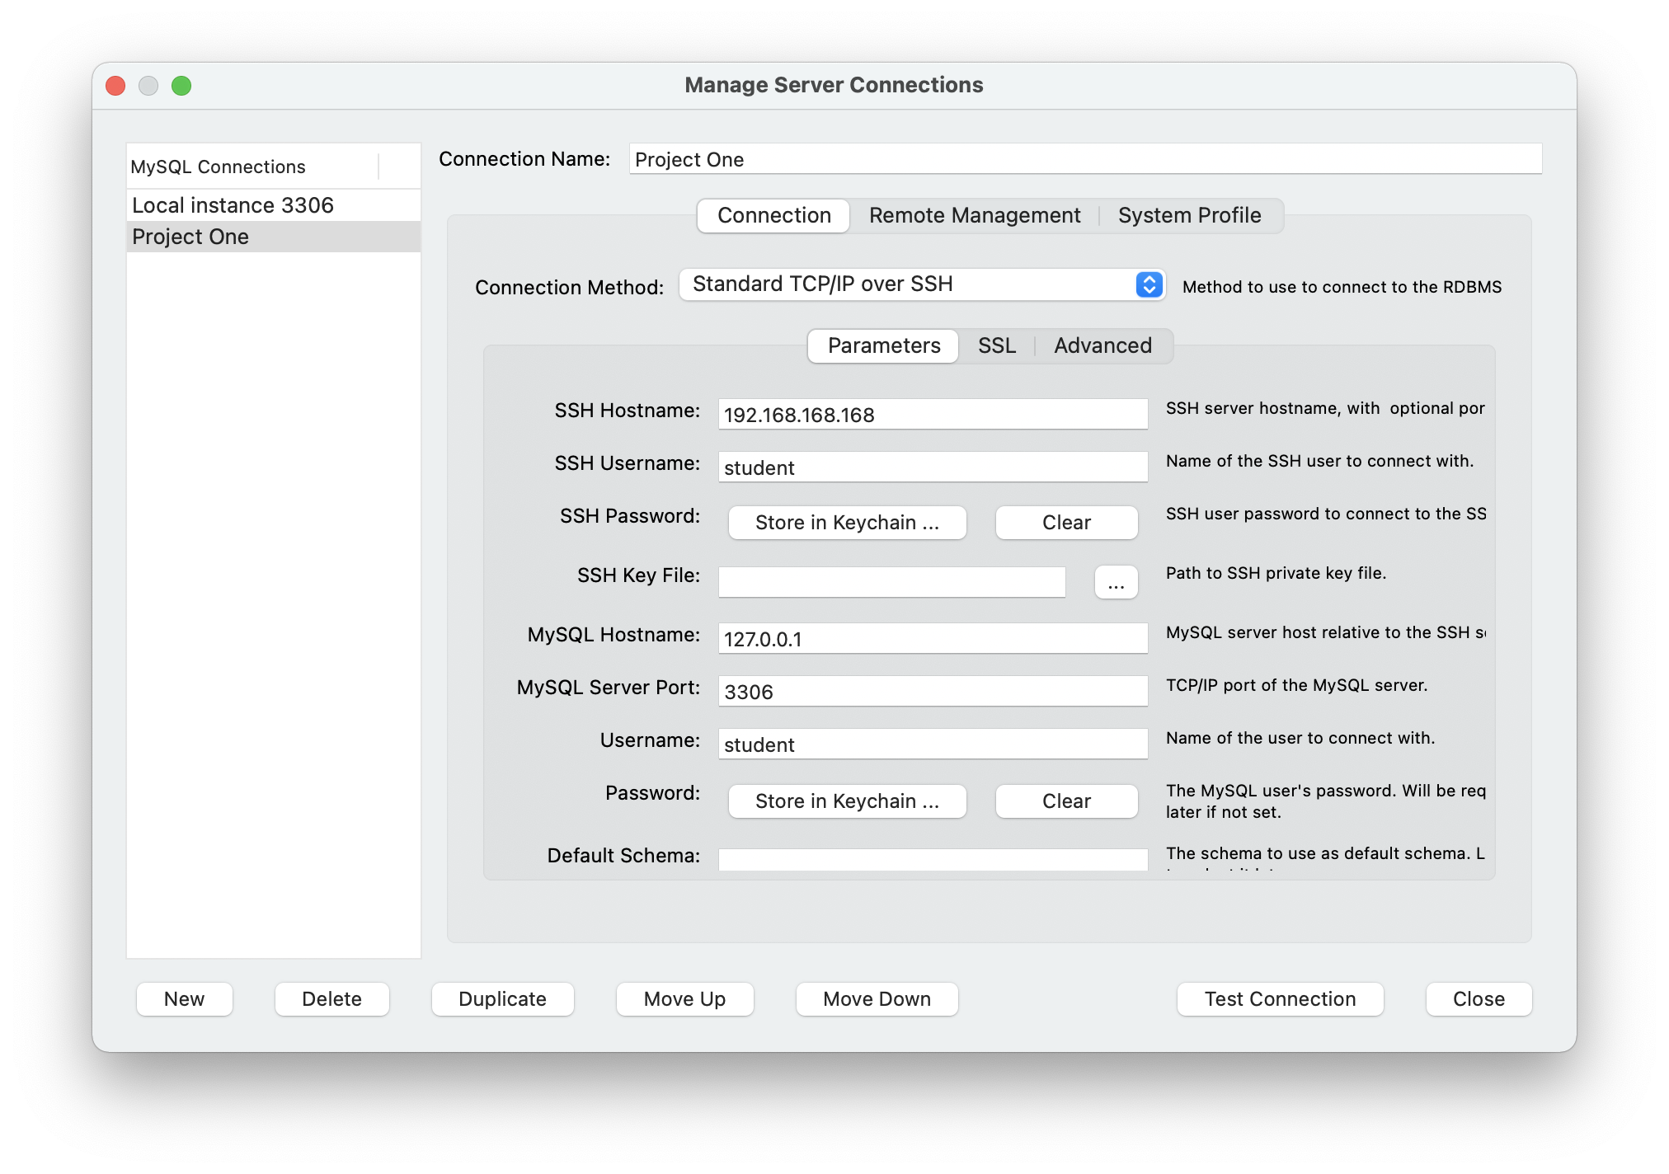
Task: Open the System Profile tab
Action: 1188,216
